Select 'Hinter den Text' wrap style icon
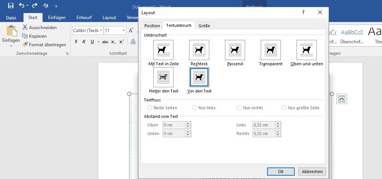The image size is (382, 179). coord(163,77)
